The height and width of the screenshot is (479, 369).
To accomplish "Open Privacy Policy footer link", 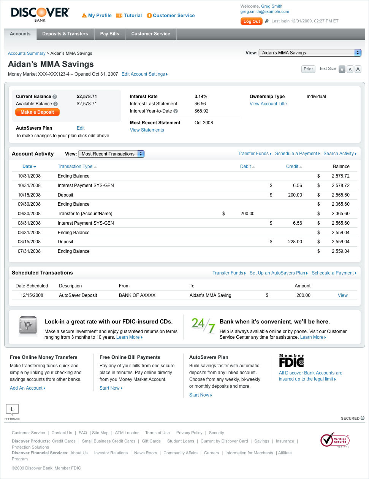I will click(x=189, y=433).
